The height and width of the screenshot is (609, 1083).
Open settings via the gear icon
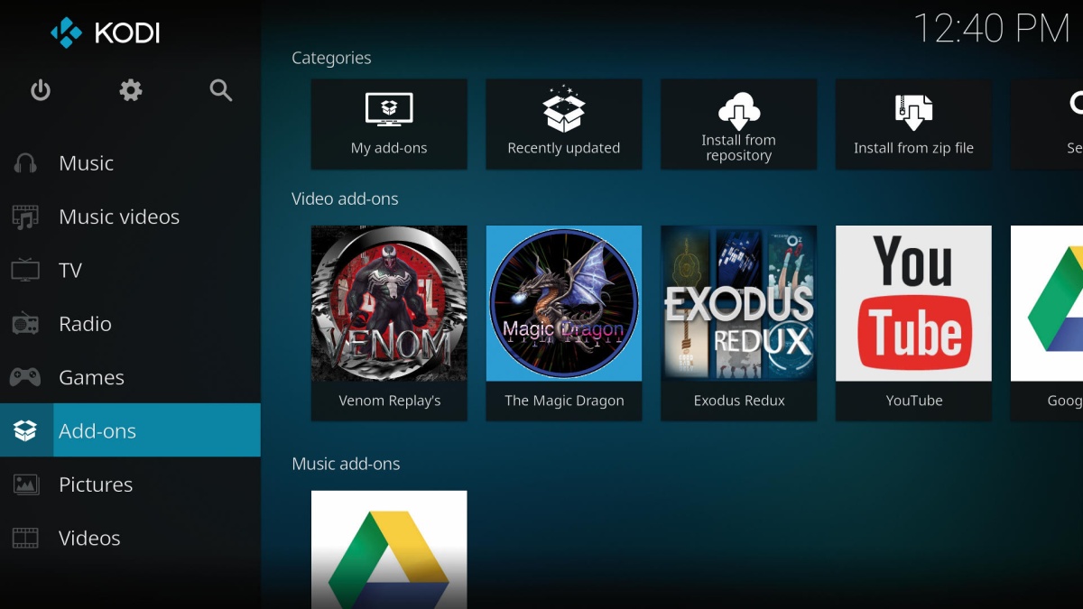[131, 90]
